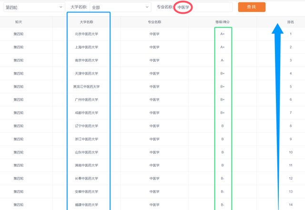Click the 大学名称 column header

click(87, 22)
